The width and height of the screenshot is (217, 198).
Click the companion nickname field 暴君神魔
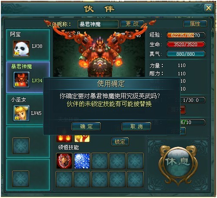point(98,24)
